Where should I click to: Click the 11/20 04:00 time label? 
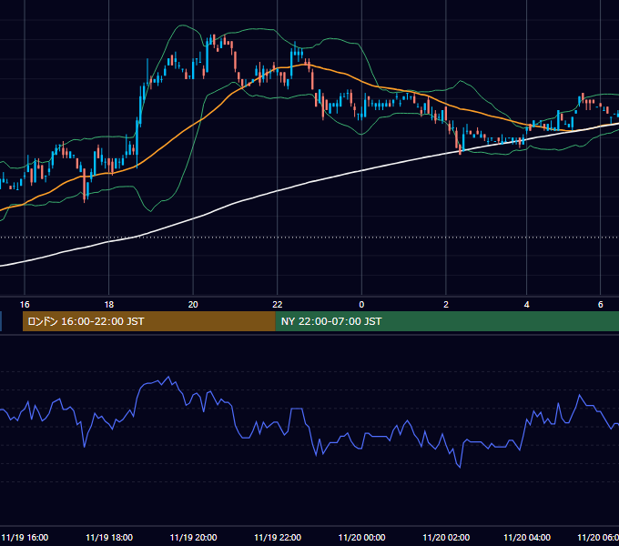coord(527,537)
